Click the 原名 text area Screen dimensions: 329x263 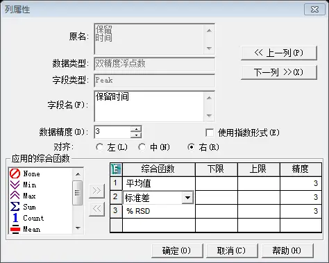149,39
